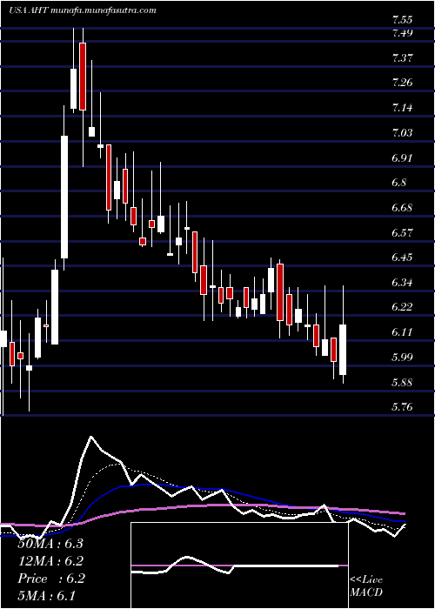The height and width of the screenshot is (609, 435).
Task: Click the 5.76 price axis label
Action: tap(402, 407)
